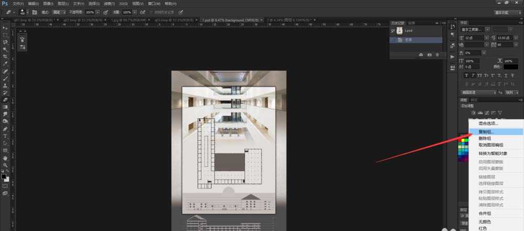
Task: Delete current history state with trash icon
Action: click(x=438, y=54)
